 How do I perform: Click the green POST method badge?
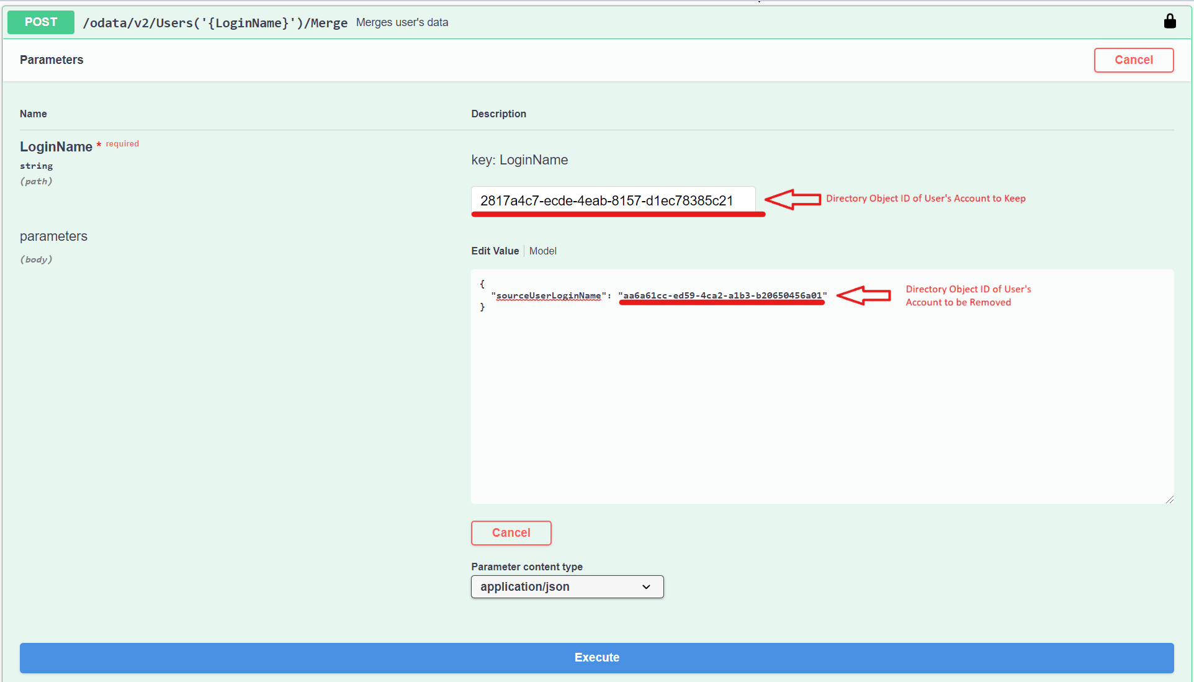click(41, 22)
